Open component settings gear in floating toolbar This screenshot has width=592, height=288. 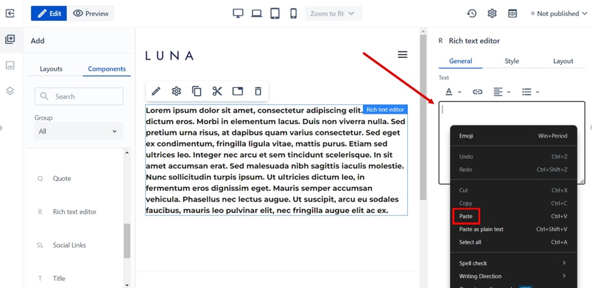click(x=176, y=91)
